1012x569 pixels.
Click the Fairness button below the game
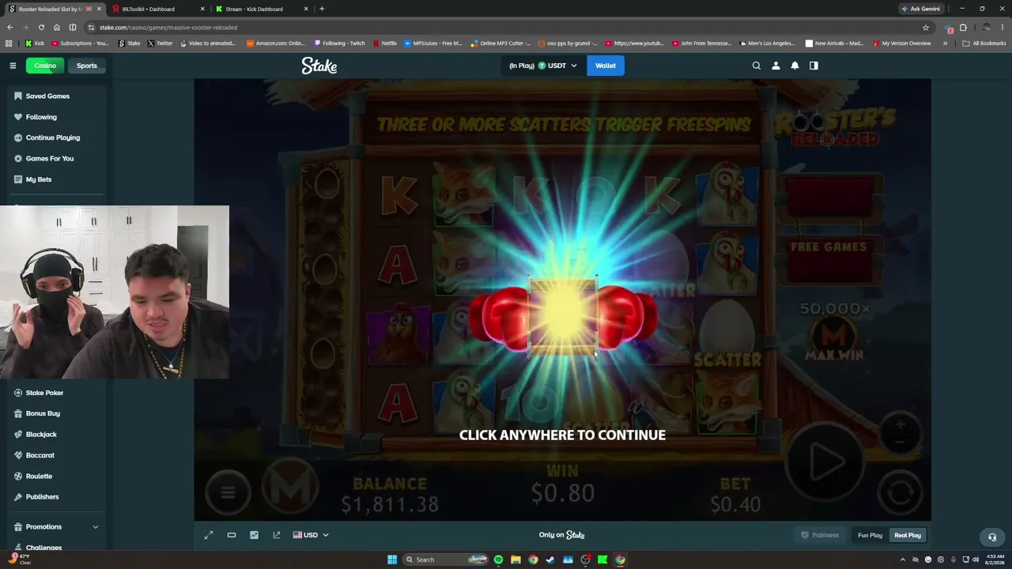(820, 535)
